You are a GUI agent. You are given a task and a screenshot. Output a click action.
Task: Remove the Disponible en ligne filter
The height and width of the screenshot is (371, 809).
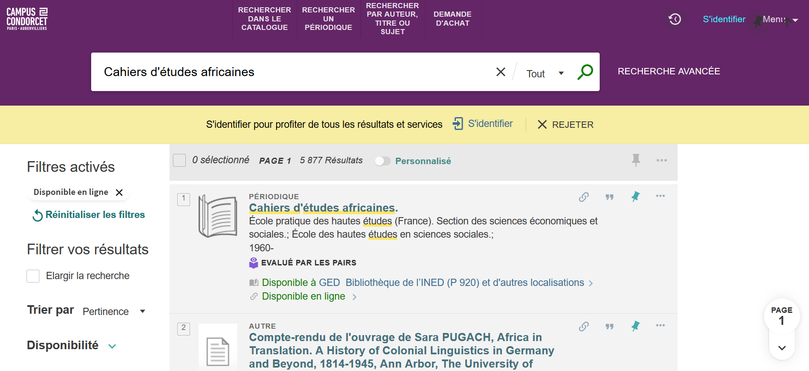119,193
